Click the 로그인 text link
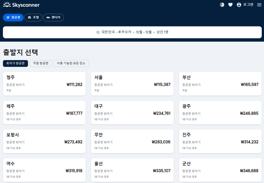The width and height of the screenshot is (264, 183). [248, 5]
